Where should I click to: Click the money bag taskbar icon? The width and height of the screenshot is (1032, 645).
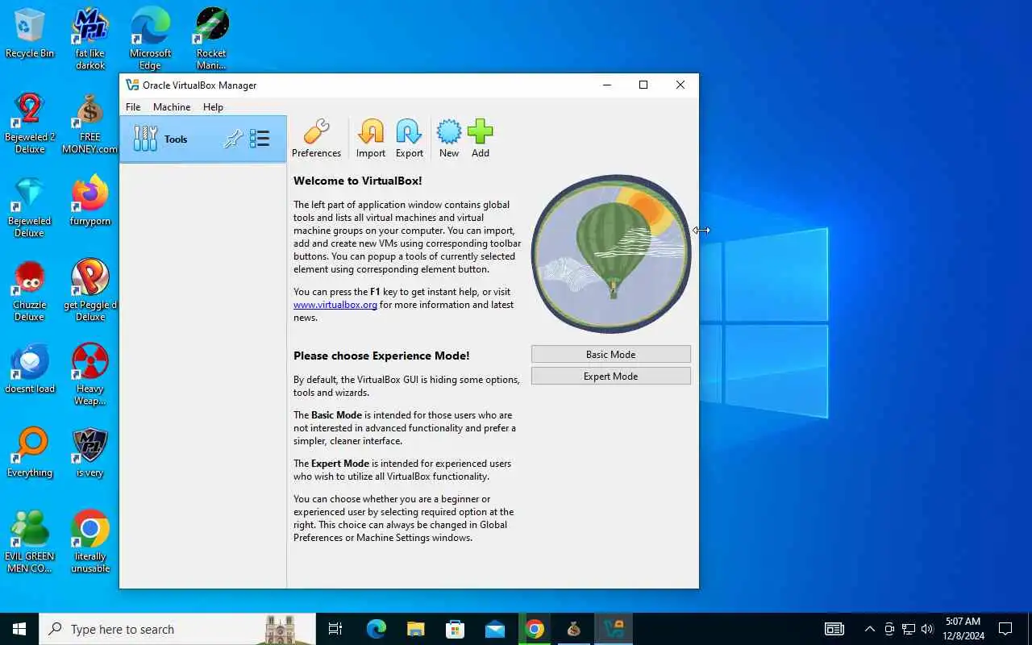tap(574, 629)
